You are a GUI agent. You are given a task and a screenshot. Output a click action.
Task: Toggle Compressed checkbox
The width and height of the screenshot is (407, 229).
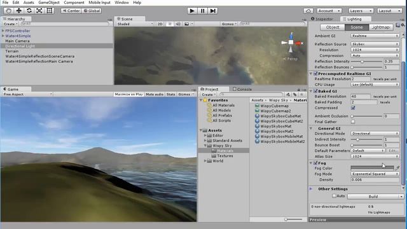pos(353,108)
